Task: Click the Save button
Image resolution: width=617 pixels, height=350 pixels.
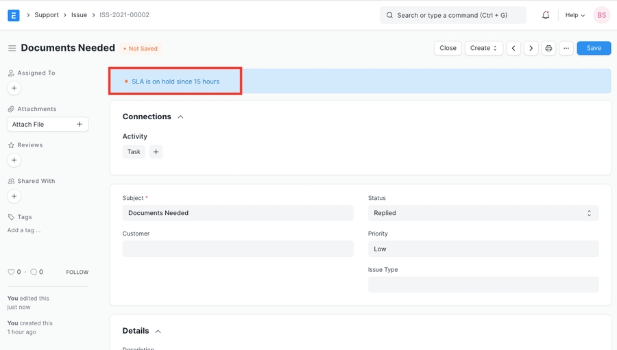Action: tap(594, 49)
